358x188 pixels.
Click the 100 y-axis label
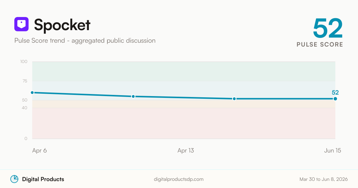tap(24, 62)
